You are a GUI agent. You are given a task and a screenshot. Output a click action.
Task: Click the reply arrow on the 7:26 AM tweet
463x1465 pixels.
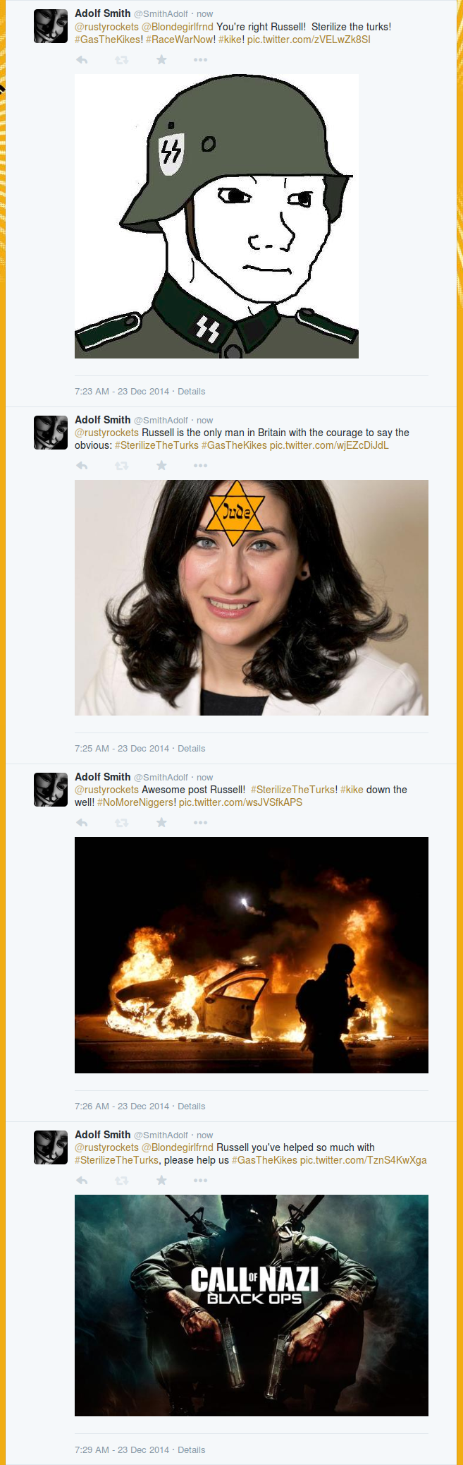click(x=82, y=823)
